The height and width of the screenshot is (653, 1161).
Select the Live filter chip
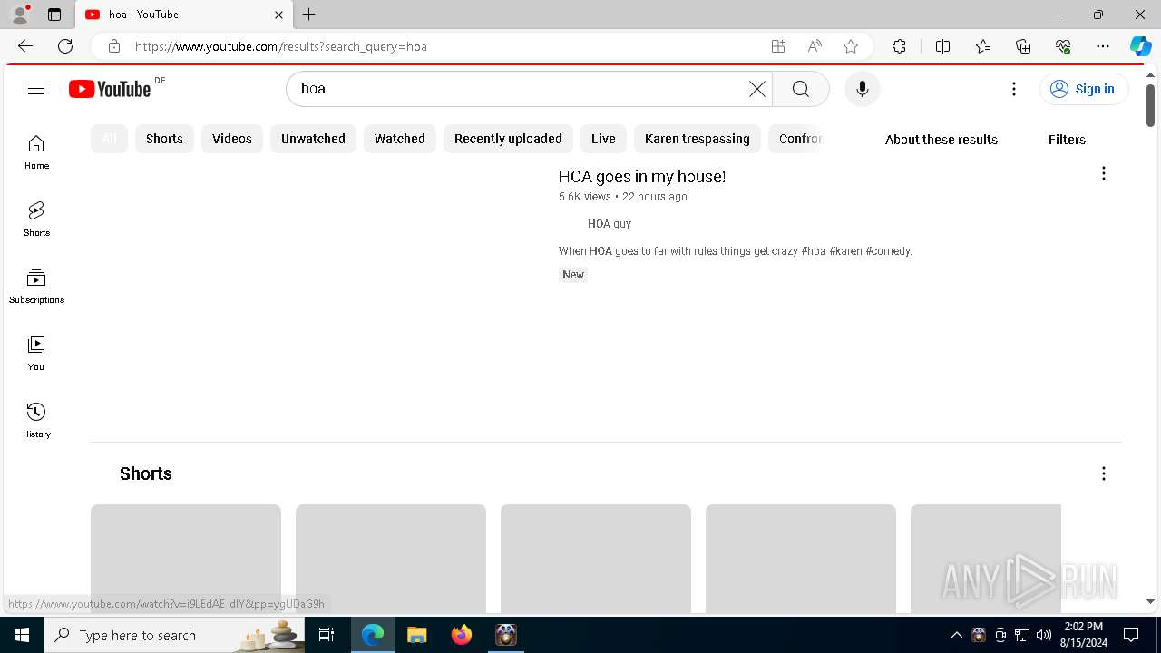[603, 139]
